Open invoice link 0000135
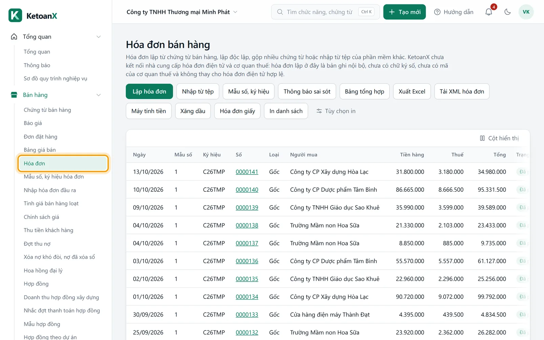The image size is (544, 340). [247, 279]
